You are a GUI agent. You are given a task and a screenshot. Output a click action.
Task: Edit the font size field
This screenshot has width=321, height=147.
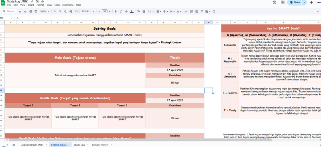click(104, 12)
